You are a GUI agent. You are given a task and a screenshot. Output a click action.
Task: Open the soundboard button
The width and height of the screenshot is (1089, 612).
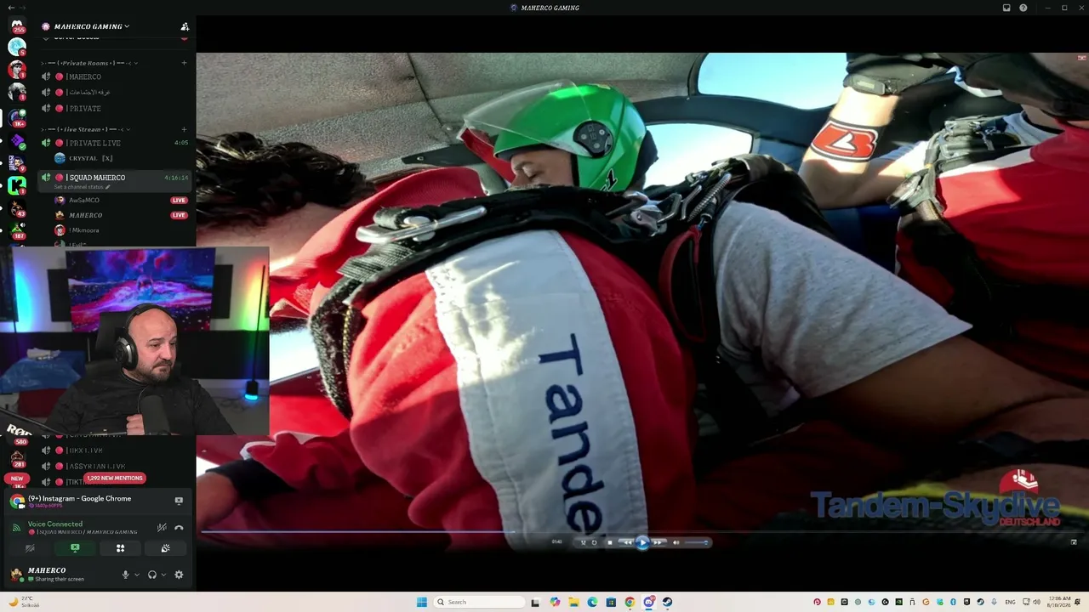[x=165, y=548]
